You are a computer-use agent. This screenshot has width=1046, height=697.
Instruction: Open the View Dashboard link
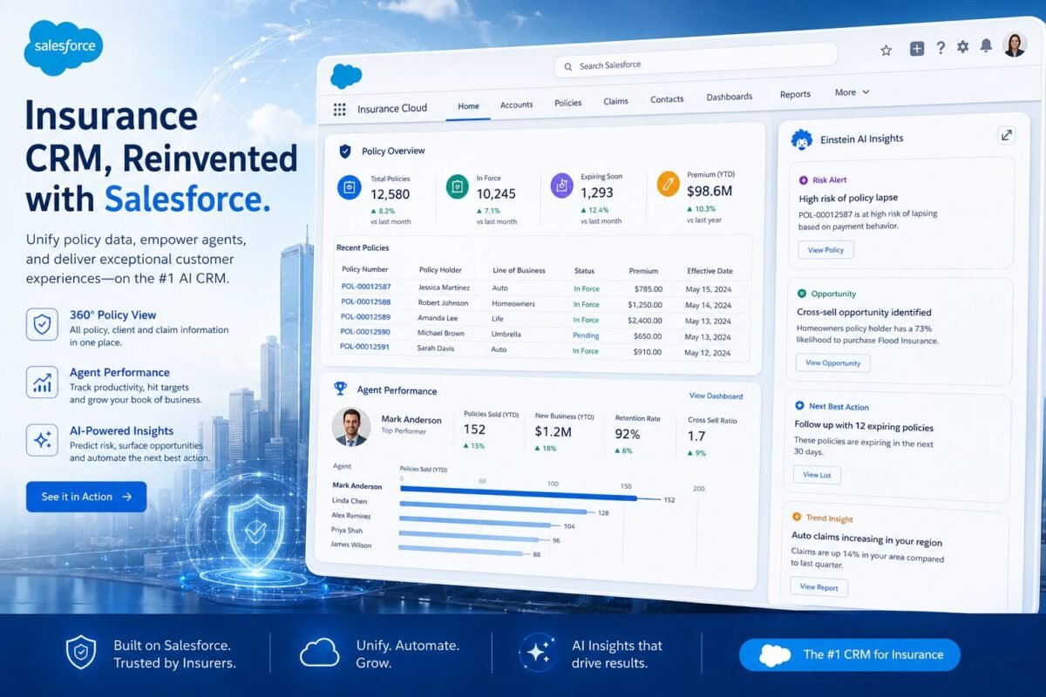(x=716, y=396)
